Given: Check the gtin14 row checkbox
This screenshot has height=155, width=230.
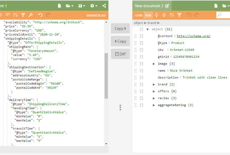Looking at the screenshot, I should (x=141, y=57).
